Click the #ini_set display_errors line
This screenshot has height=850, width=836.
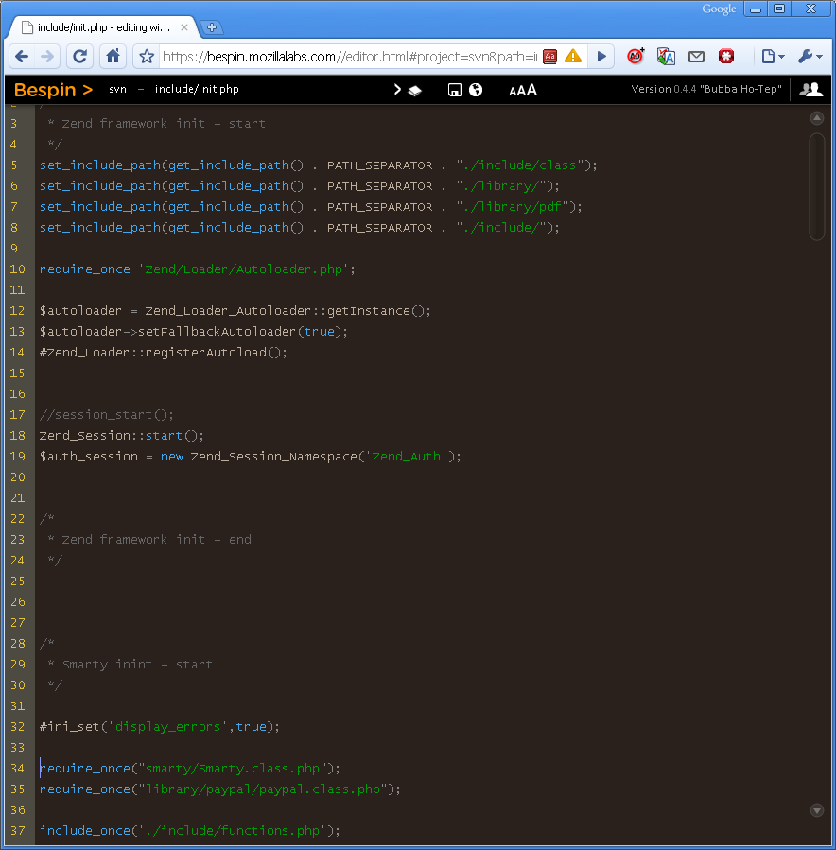pos(160,726)
